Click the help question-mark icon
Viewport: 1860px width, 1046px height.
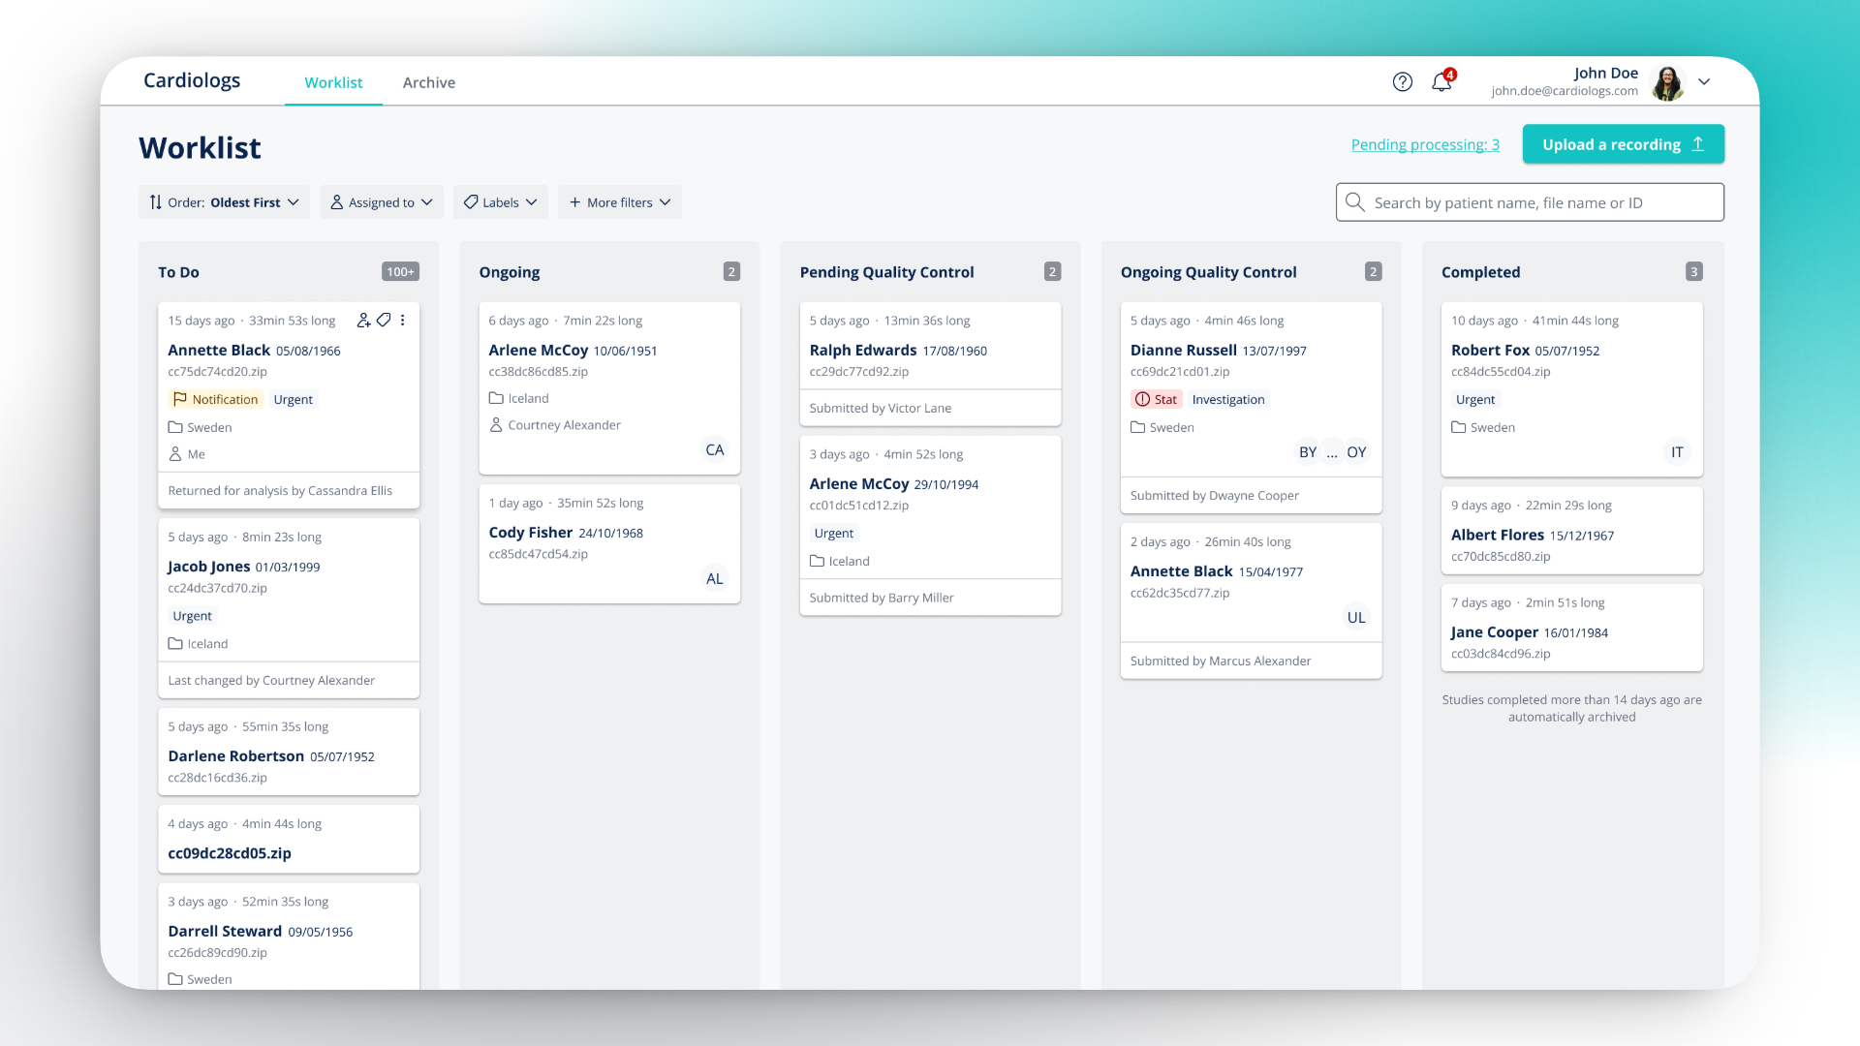pos(1402,81)
